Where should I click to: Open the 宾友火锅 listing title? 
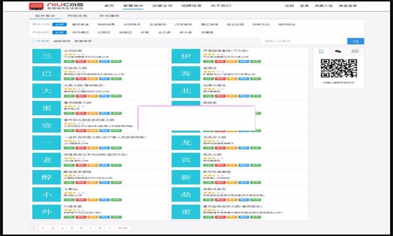tap(212, 155)
